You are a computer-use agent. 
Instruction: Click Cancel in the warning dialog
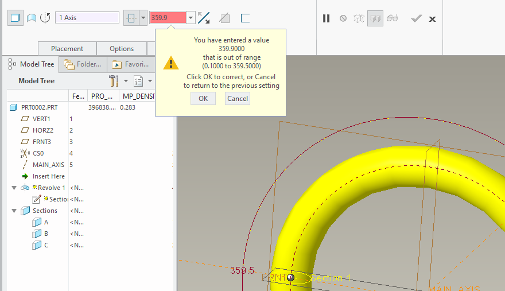(238, 98)
